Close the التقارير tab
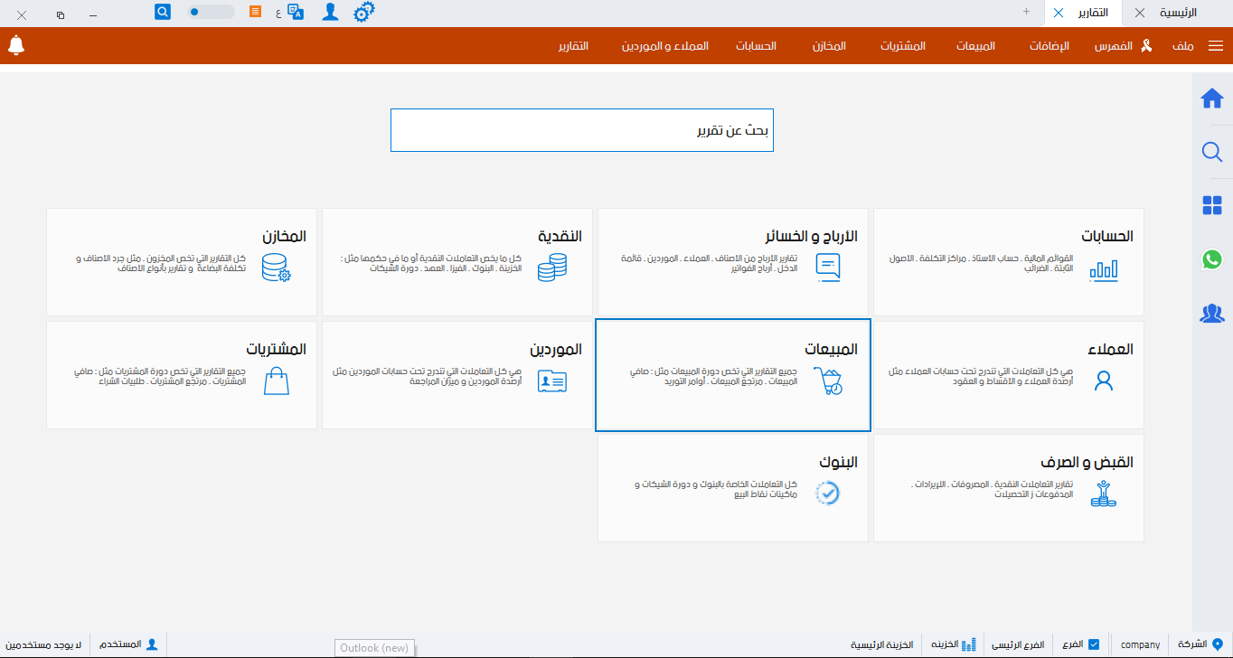 pos(1059,13)
